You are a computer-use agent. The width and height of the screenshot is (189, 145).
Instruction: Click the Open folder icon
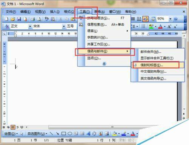pyautogui.click(x=13, y=19)
